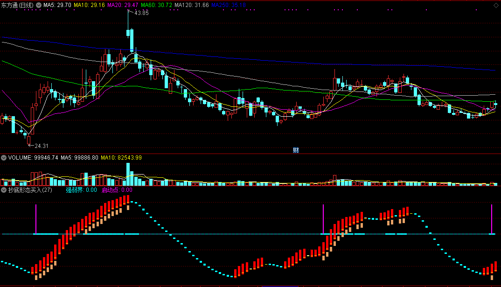The width and height of the screenshot is (501, 287).
Task: Click the 抄底形态买入(27) indicator name
Action: [30, 190]
